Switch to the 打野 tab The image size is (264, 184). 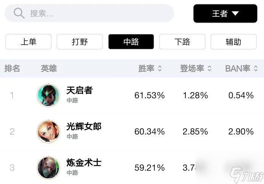[x=80, y=42]
